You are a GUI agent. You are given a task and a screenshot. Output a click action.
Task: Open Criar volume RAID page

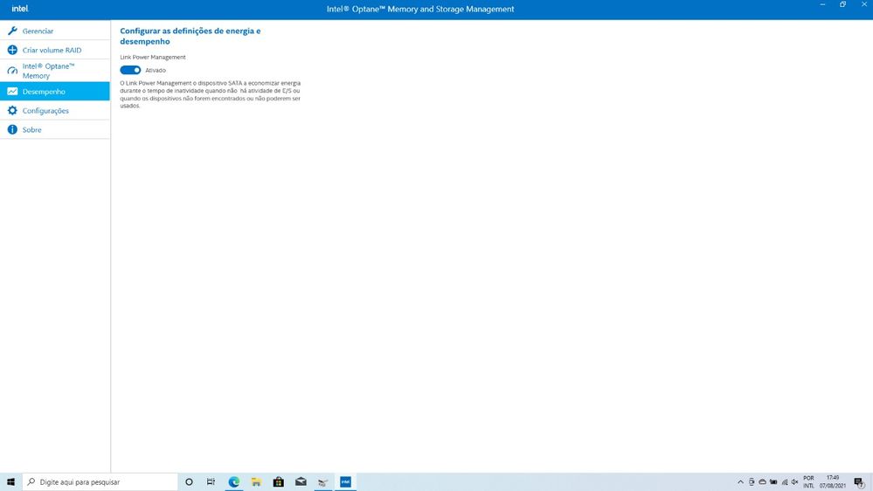[54, 50]
